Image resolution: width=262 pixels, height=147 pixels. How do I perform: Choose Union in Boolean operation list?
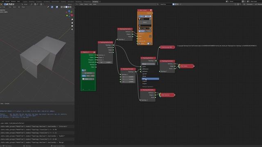coord(144,67)
